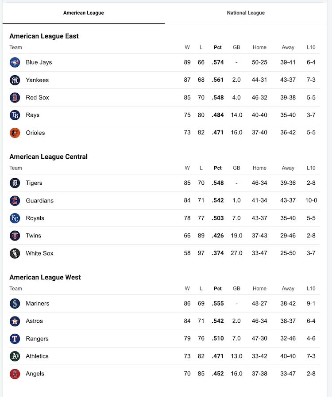Switch to the National League tab
332x397 pixels.
click(246, 13)
